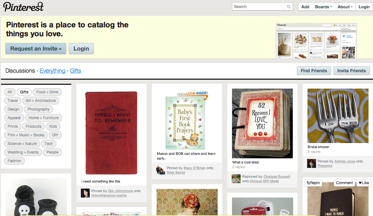Select the All category filter
This screenshot has height=216, width=373.
pos(10,92)
